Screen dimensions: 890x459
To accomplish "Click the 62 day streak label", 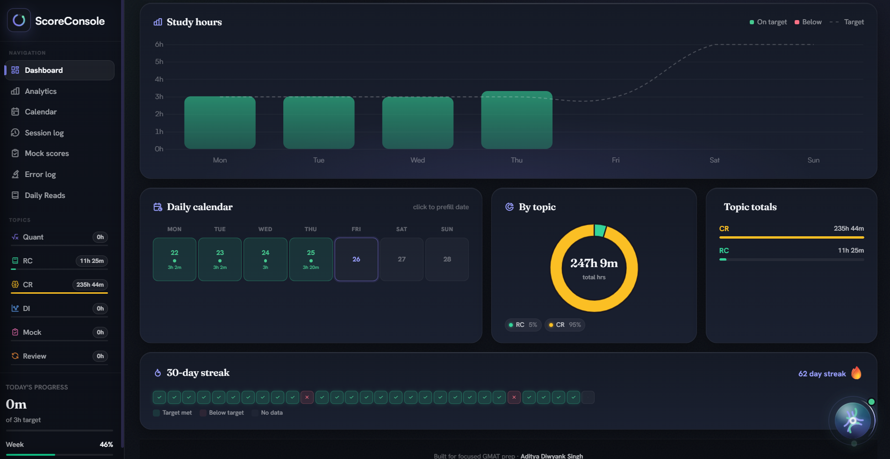I will coord(822,374).
